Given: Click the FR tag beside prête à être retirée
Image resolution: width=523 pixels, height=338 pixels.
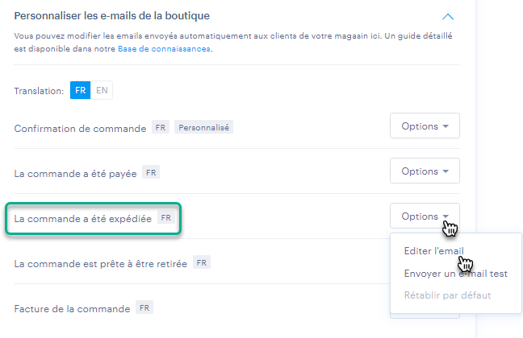Looking at the screenshot, I should (202, 262).
